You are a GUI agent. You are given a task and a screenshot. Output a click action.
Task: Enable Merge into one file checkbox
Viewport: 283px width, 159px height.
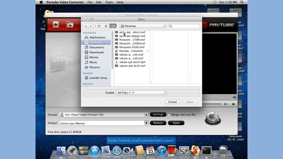click(x=169, y=115)
